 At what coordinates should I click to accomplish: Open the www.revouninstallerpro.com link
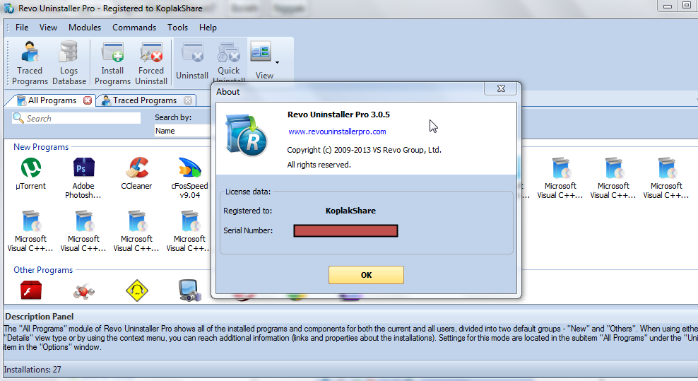(x=337, y=131)
